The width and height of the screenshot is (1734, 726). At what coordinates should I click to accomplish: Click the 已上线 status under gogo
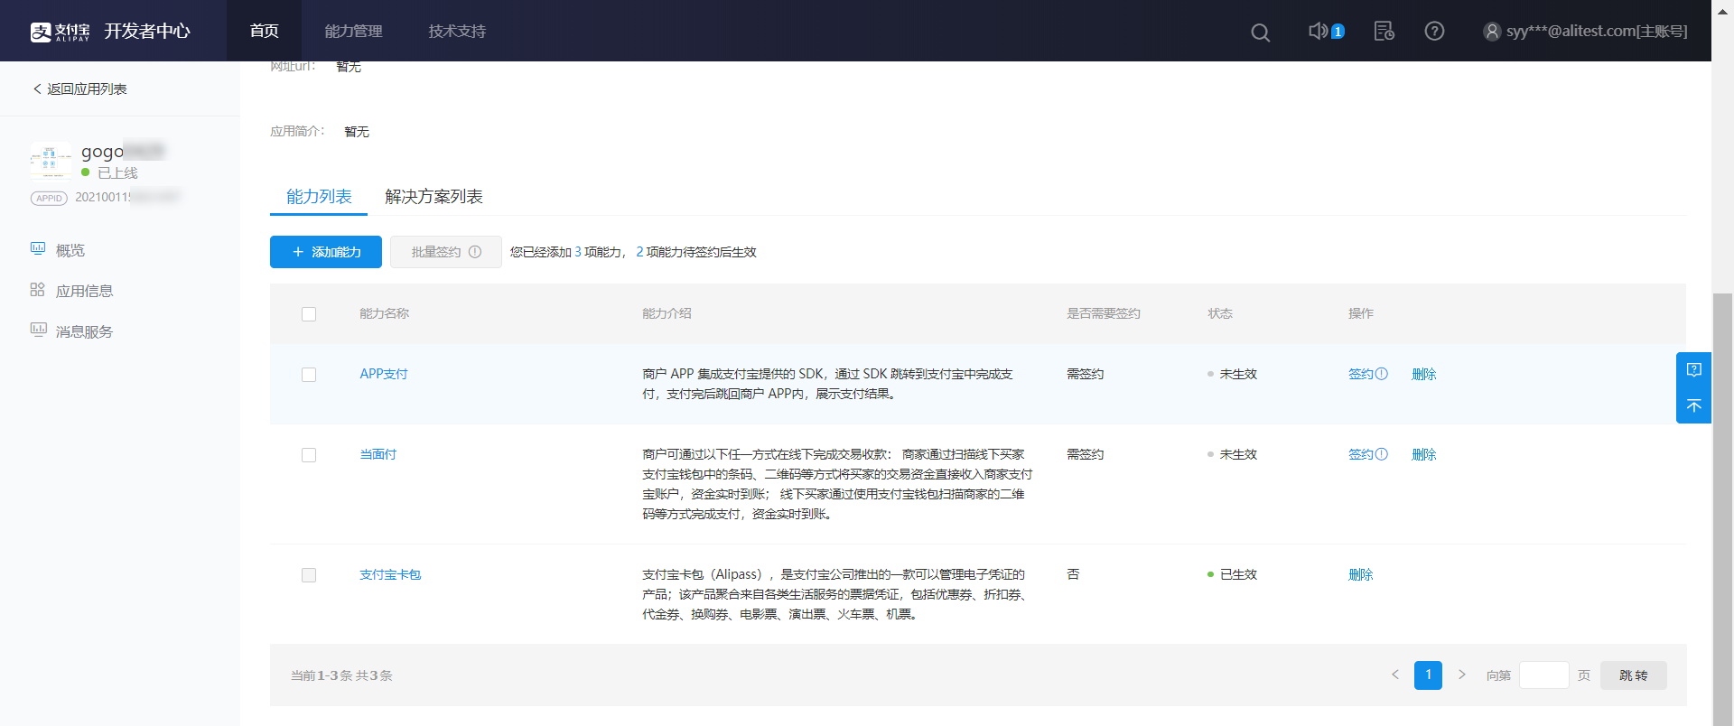tap(117, 172)
